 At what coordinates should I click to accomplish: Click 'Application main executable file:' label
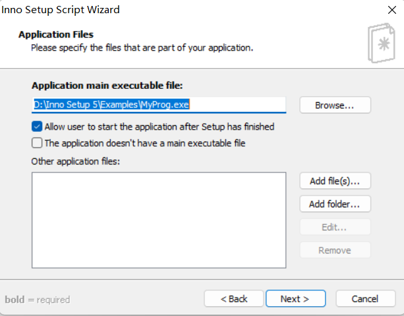point(107,86)
